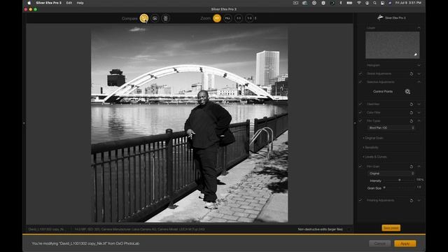Viewport: 448px width, 252px height.
Task: Expand the Finishing Adjustments section
Action: 419,200
